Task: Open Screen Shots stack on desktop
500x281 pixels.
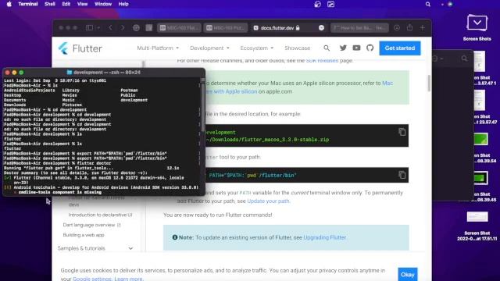Action: click(477, 23)
